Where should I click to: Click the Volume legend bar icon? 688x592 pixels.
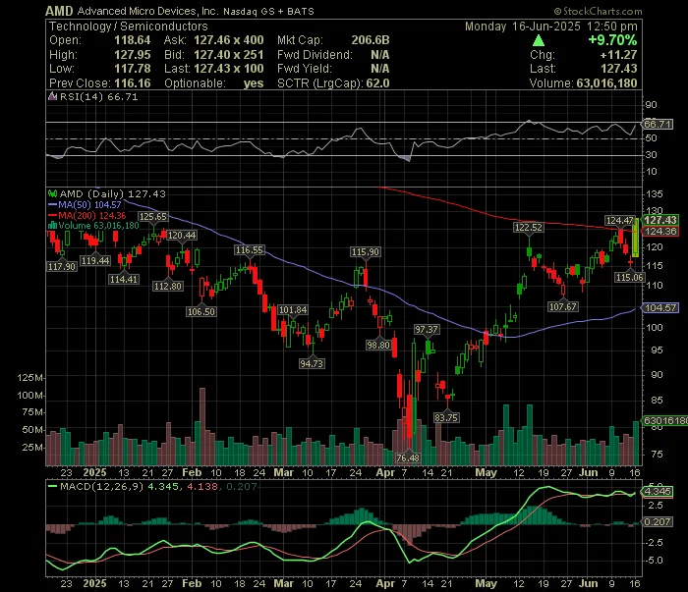pos(53,226)
